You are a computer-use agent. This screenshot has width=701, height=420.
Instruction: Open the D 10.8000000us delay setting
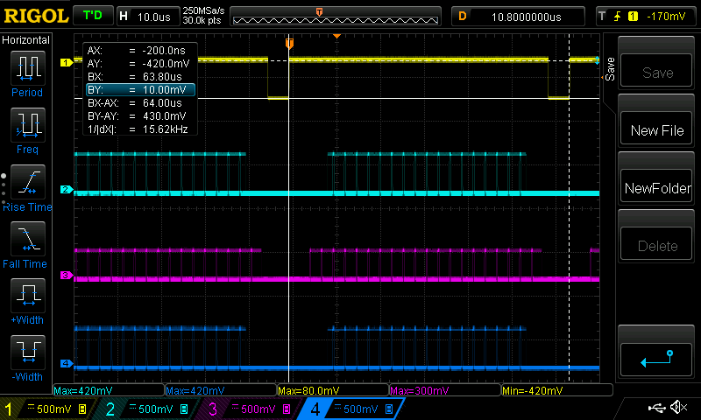coord(518,17)
